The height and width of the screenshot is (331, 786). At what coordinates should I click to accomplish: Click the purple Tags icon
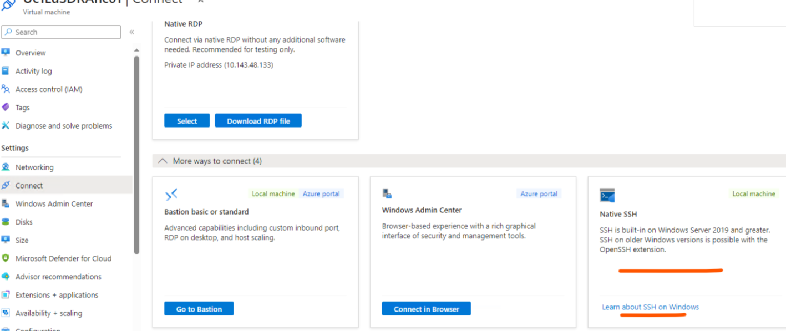coord(6,107)
